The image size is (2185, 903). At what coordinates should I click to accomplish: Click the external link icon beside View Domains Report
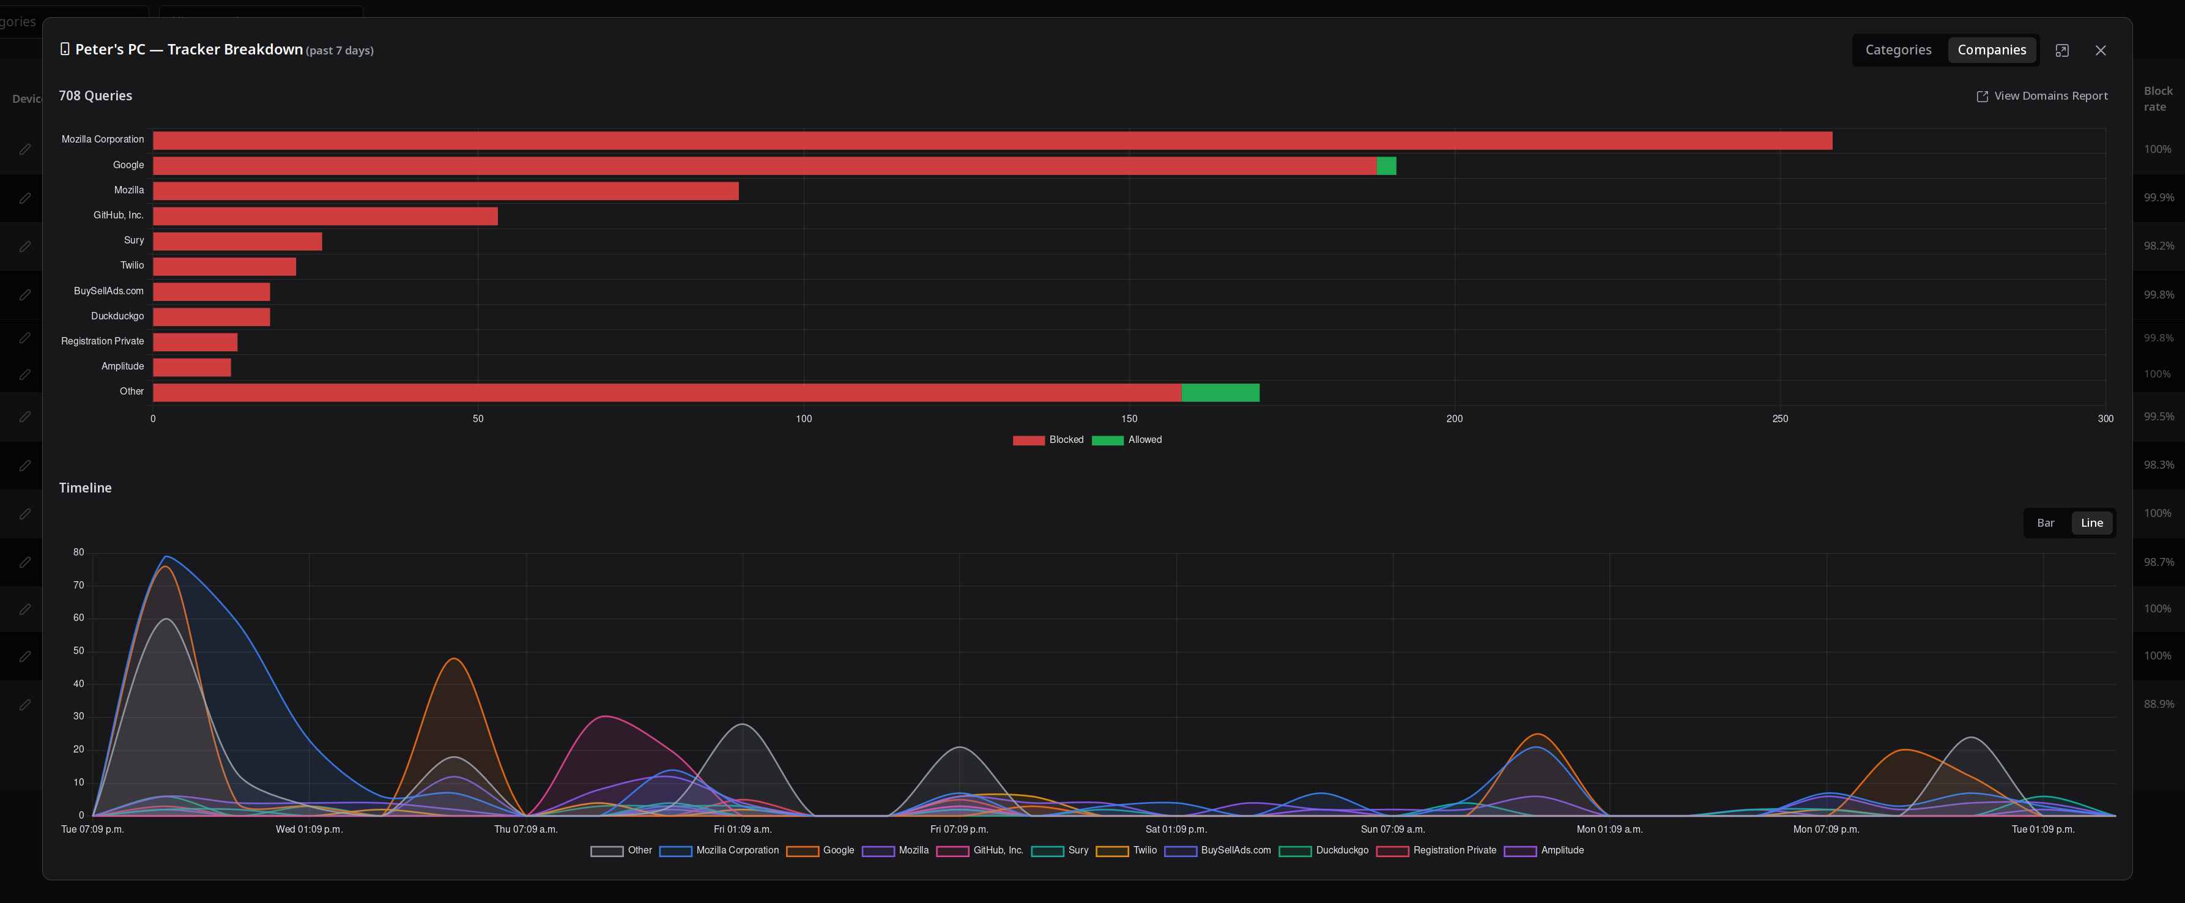tap(1983, 97)
